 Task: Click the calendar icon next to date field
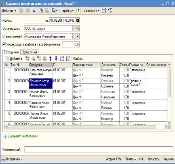click(x=78, y=21)
